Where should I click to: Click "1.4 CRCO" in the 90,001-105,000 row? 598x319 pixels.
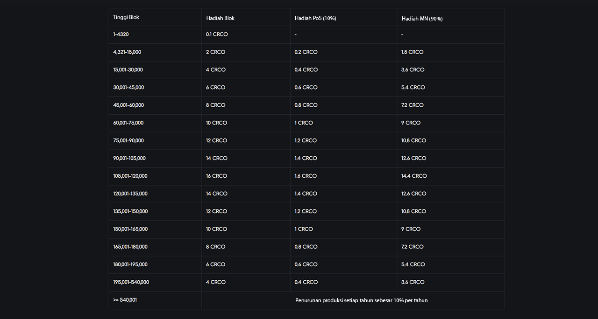click(x=306, y=159)
